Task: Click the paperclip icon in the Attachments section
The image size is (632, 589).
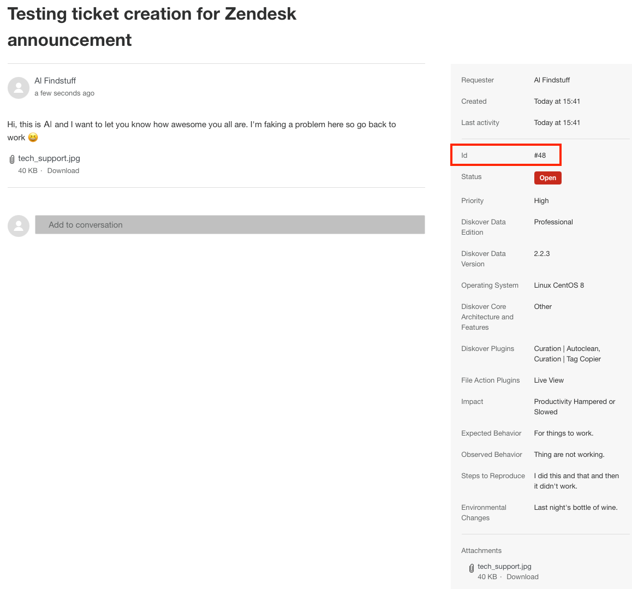Action: pyautogui.click(x=471, y=567)
